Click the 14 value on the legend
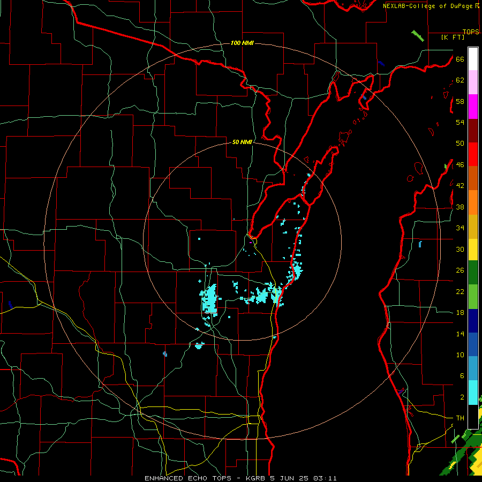The height and width of the screenshot is (482, 482). tap(460, 334)
